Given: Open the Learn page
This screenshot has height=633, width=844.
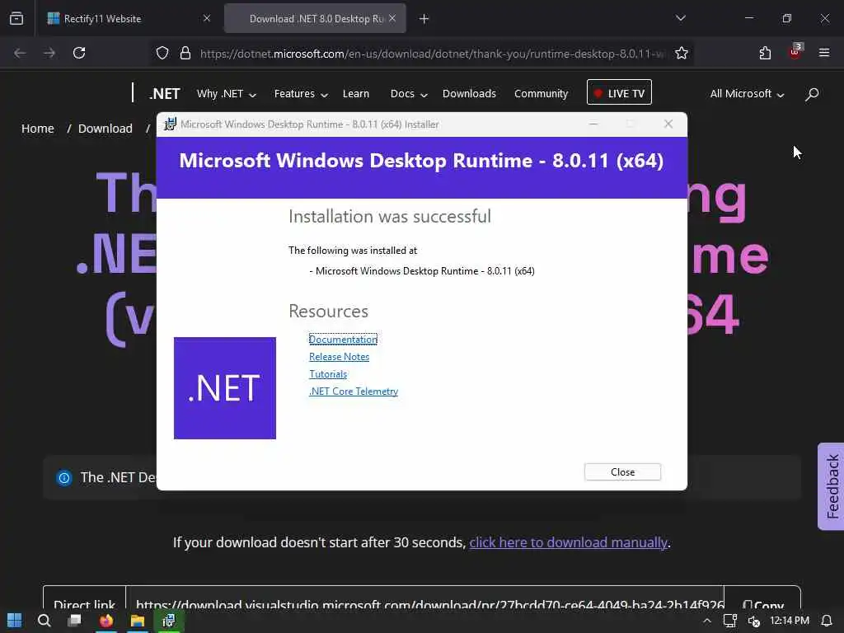Looking at the screenshot, I should click(356, 94).
